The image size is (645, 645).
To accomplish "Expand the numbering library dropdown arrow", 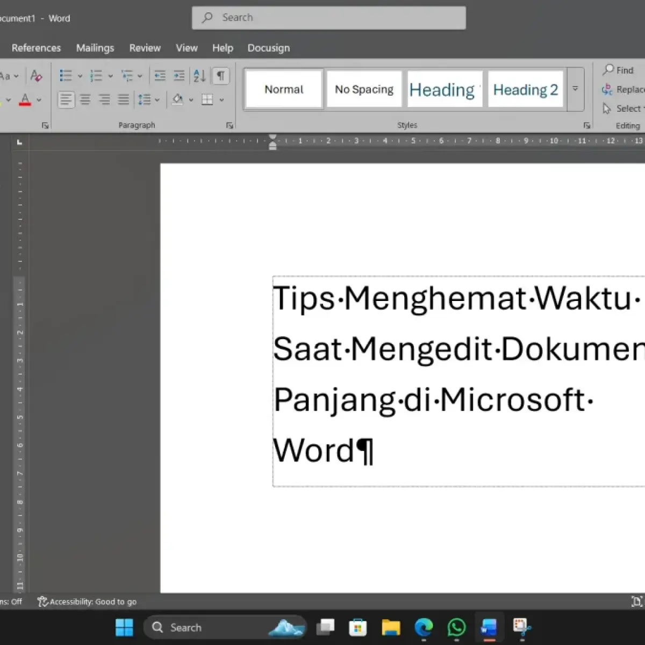I will 110,76.
